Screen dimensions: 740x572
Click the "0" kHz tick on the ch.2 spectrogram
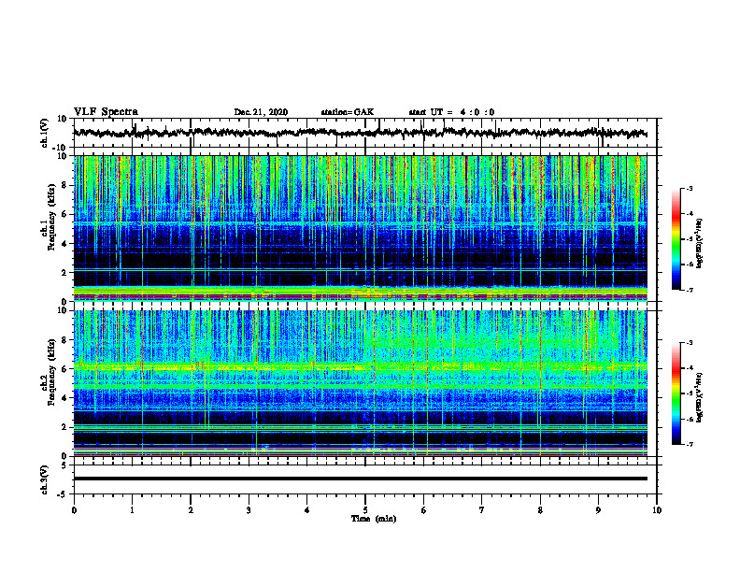[x=64, y=456]
